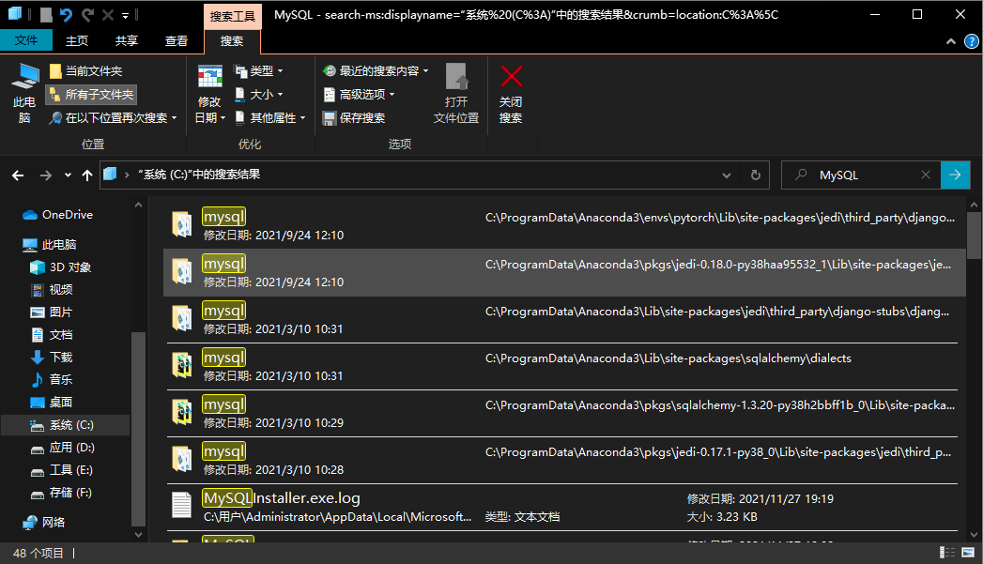Image resolution: width=983 pixels, height=564 pixels.
Task: Clear the MySQL search text
Action: click(x=926, y=175)
